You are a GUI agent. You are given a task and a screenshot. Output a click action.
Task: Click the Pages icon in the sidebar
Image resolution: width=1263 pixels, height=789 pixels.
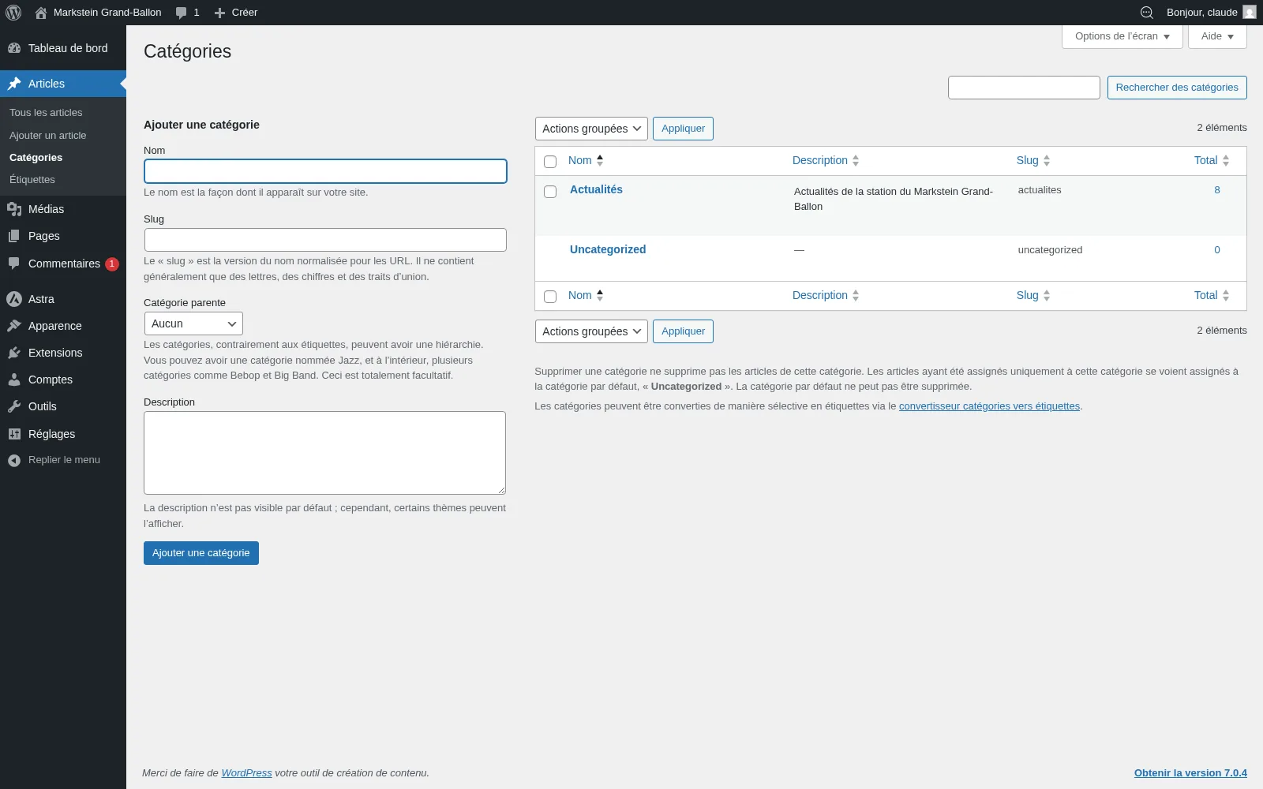(14, 236)
